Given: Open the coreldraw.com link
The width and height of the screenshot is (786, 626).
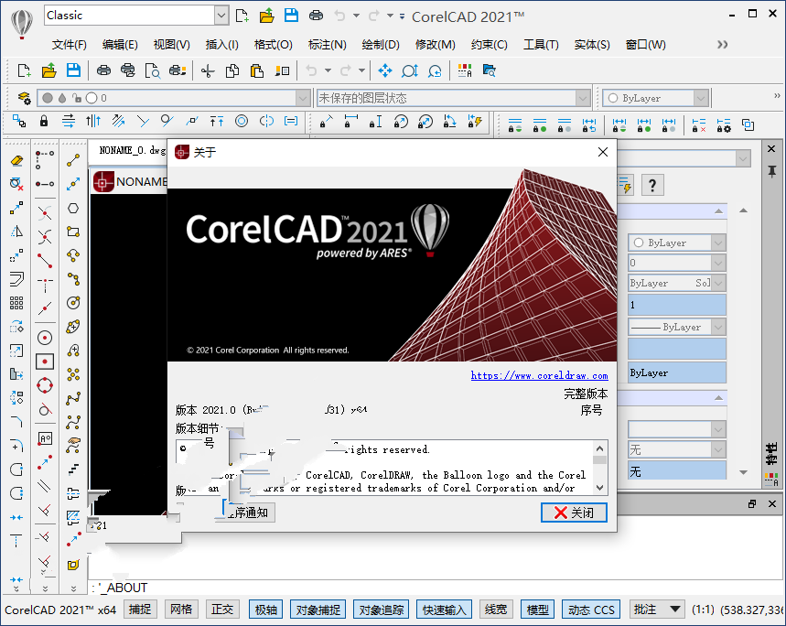Looking at the screenshot, I should pos(539,375).
